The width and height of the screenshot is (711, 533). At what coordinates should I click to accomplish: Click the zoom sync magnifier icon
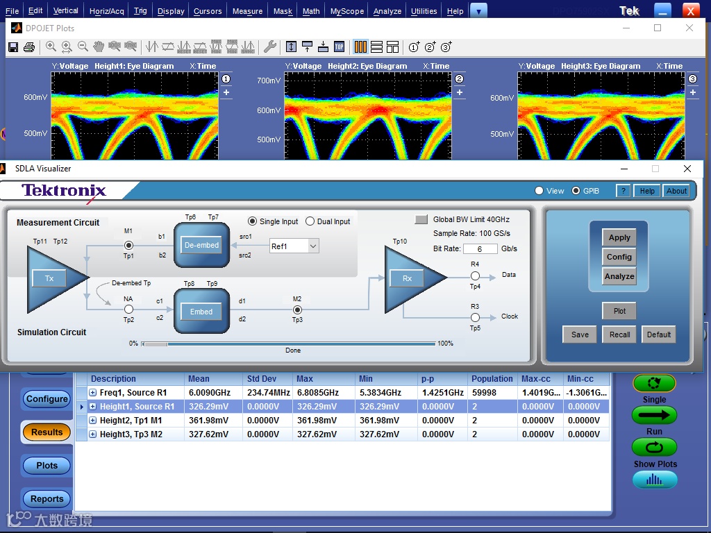[x=130, y=46]
